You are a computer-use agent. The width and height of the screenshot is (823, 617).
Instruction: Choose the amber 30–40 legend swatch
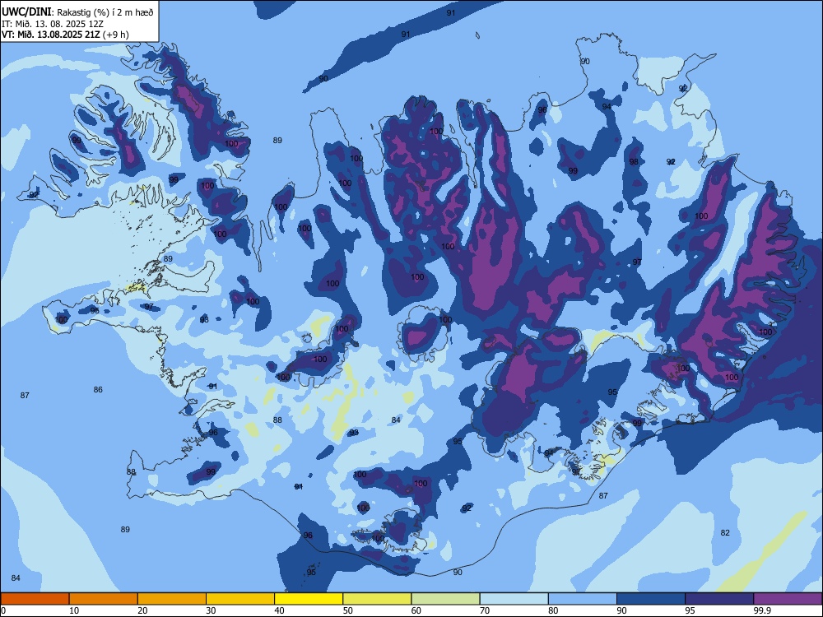click(240, 599)
